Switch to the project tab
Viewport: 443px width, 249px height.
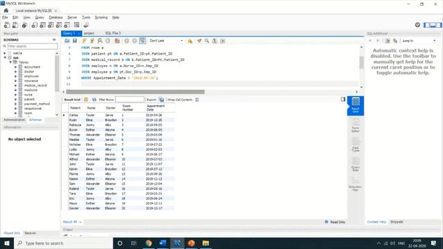click(89, 33)
